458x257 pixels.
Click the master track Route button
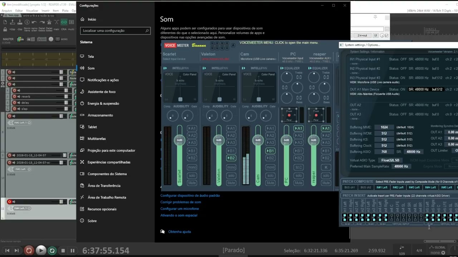pyautogui.click(x=20, y=39)
